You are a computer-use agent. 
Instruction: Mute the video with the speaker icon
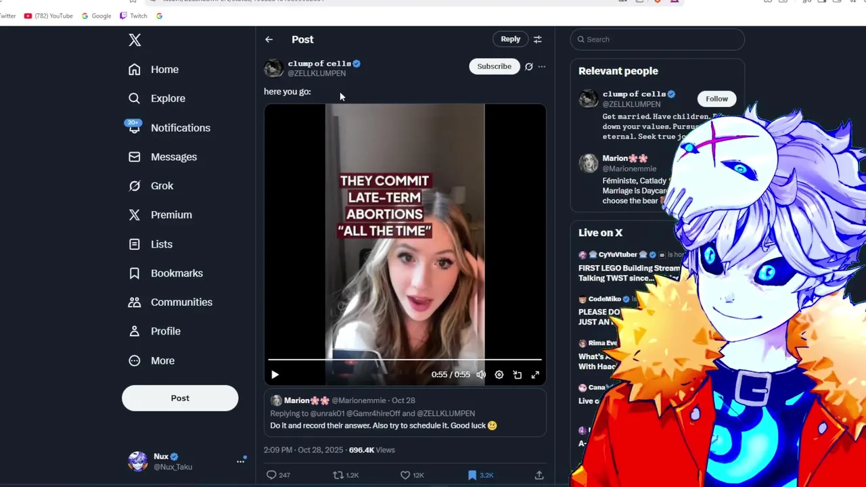(x=481, y=375)
